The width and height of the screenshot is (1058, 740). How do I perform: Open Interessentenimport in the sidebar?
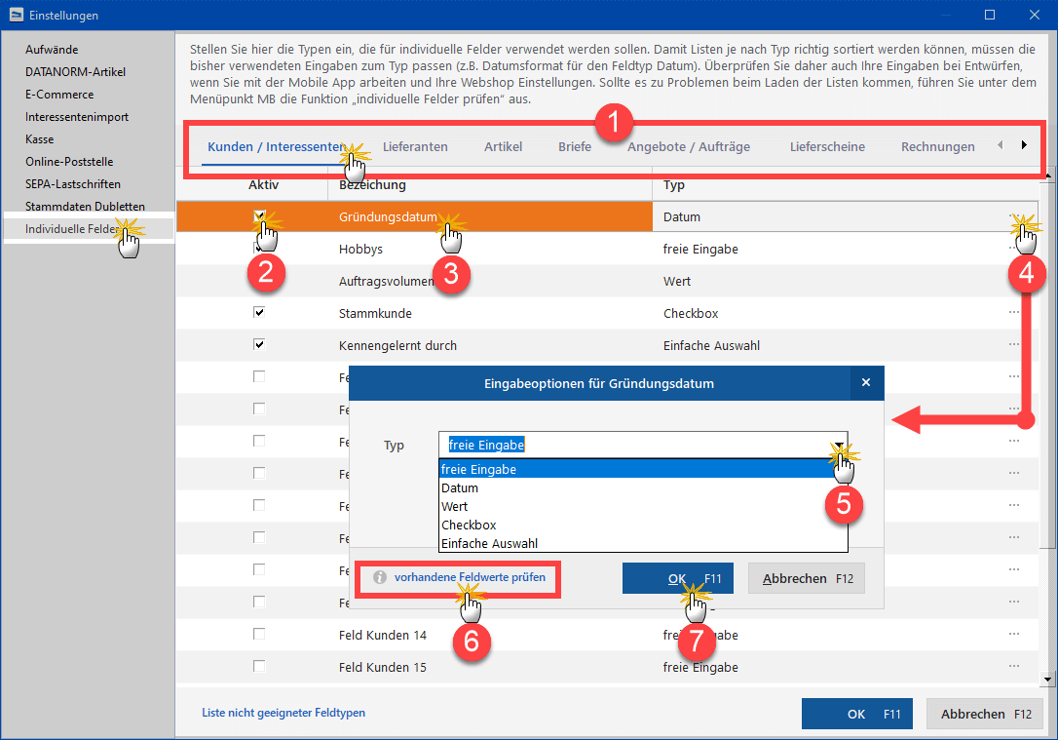(x=77, y=117)
